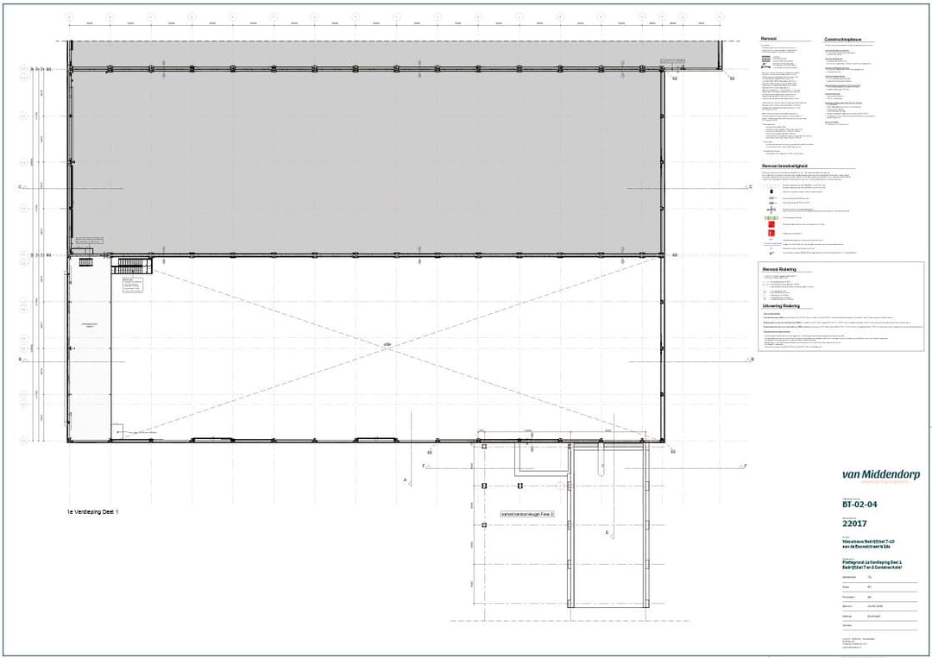The width and height of the screenshot is (932, 658).
Task: Click the 'Renvooi' legend heading
Action: [x=769, y=39]
